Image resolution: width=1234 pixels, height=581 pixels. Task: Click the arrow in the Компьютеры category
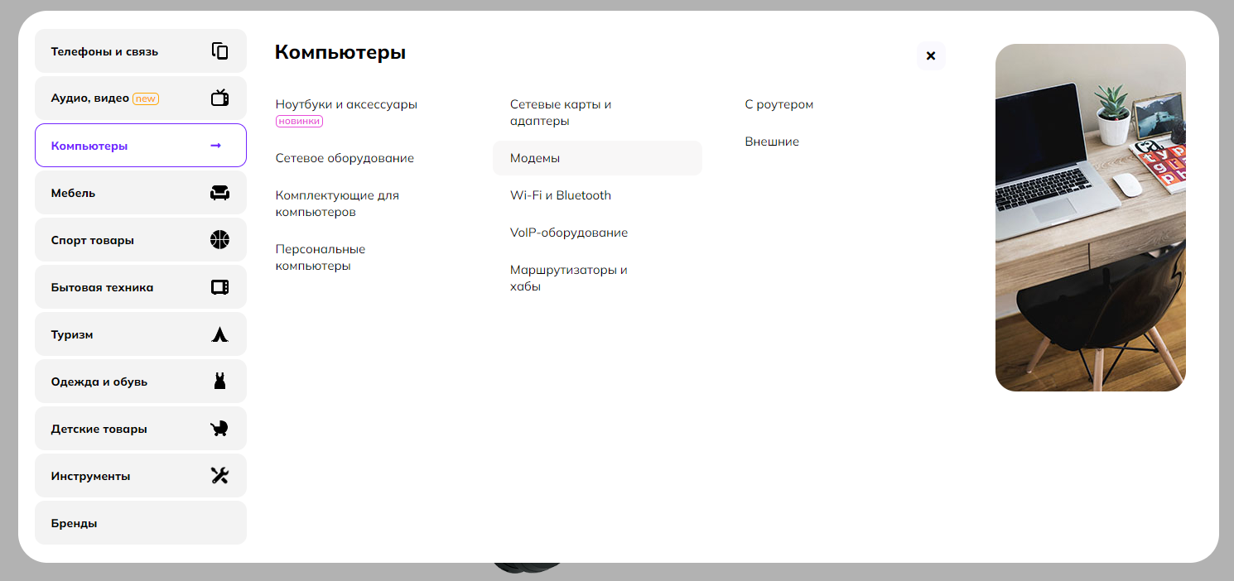[216, 146]
